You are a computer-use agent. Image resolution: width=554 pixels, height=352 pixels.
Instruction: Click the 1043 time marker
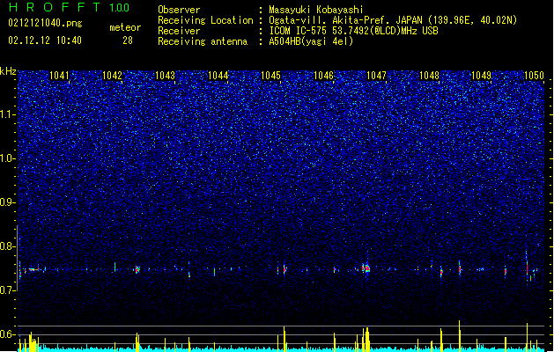[x=165, y=76]
